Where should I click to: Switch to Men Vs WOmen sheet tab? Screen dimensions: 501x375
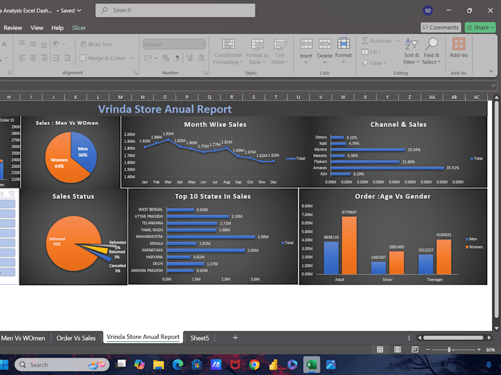click(23, 338)
